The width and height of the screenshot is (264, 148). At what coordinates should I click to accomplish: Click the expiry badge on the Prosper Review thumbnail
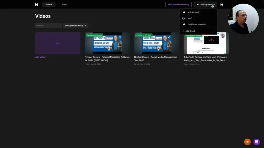click(94, 35)
